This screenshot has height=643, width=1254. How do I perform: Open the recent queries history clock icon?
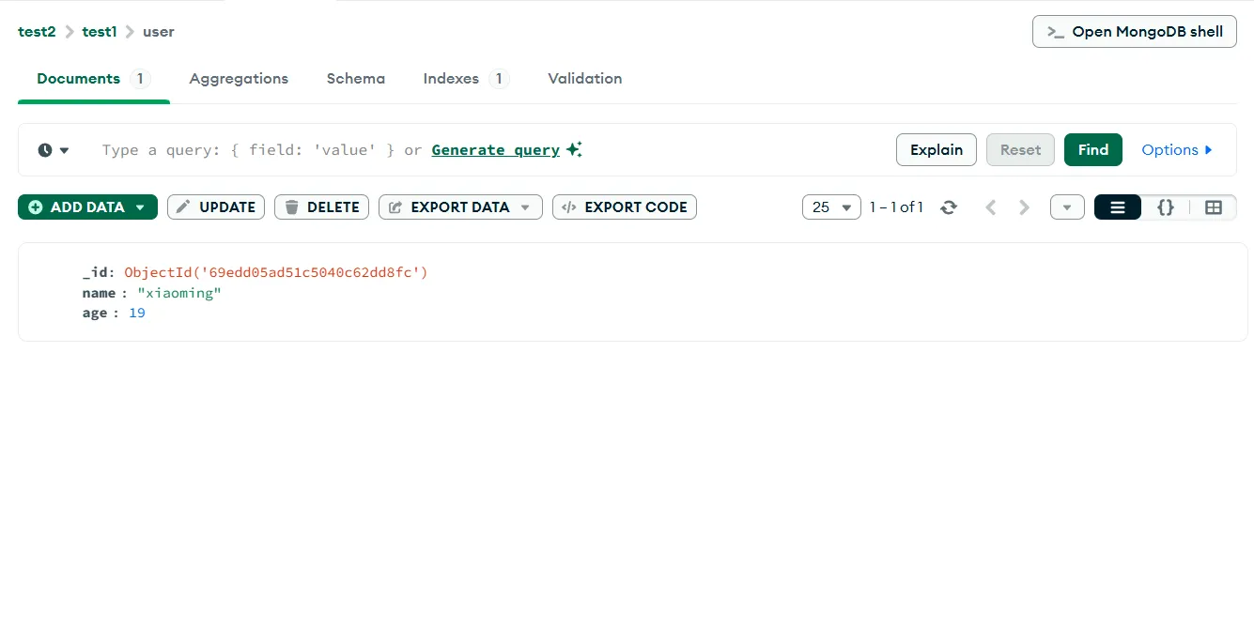[54, 150]
